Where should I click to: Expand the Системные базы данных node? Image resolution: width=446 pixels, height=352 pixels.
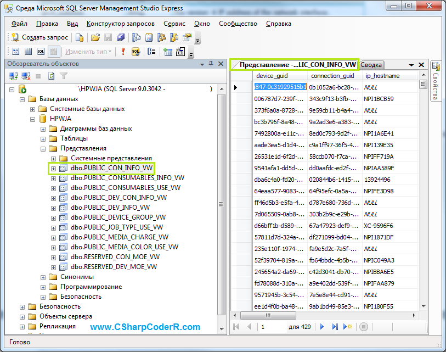click(32, 109)
